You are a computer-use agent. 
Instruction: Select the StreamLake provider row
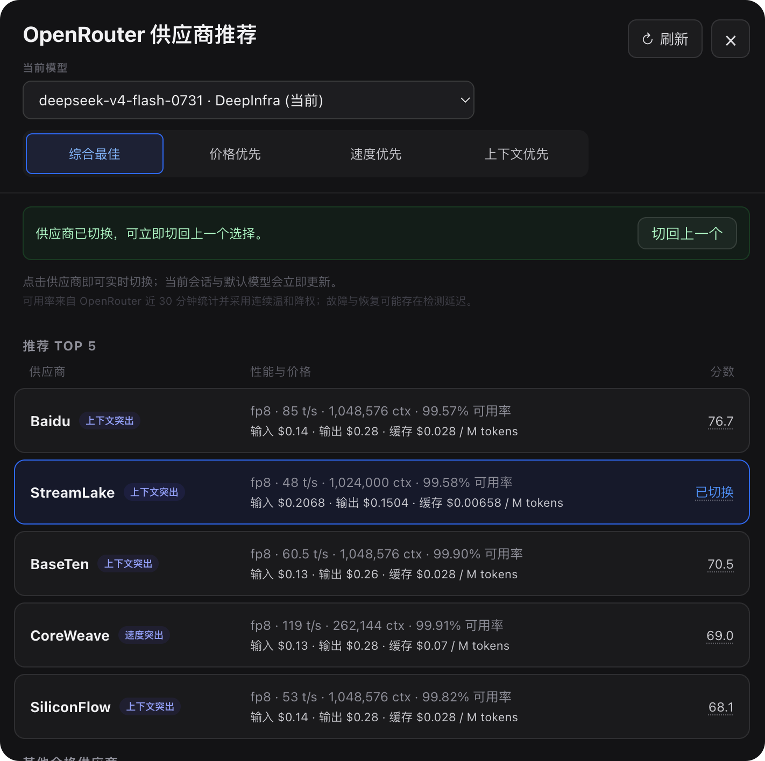(x=382, y=492)
